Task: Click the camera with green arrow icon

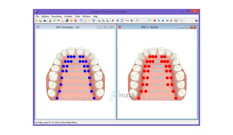Action: (x=99, y=21)
